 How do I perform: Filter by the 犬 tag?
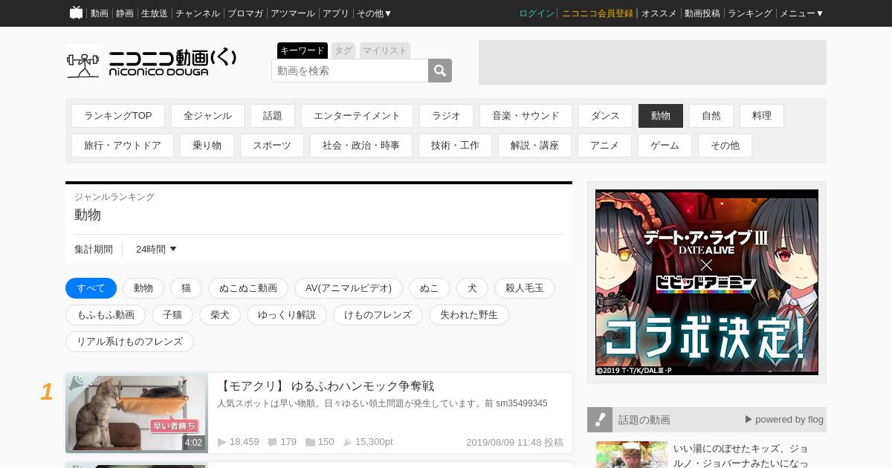(472, 288)
